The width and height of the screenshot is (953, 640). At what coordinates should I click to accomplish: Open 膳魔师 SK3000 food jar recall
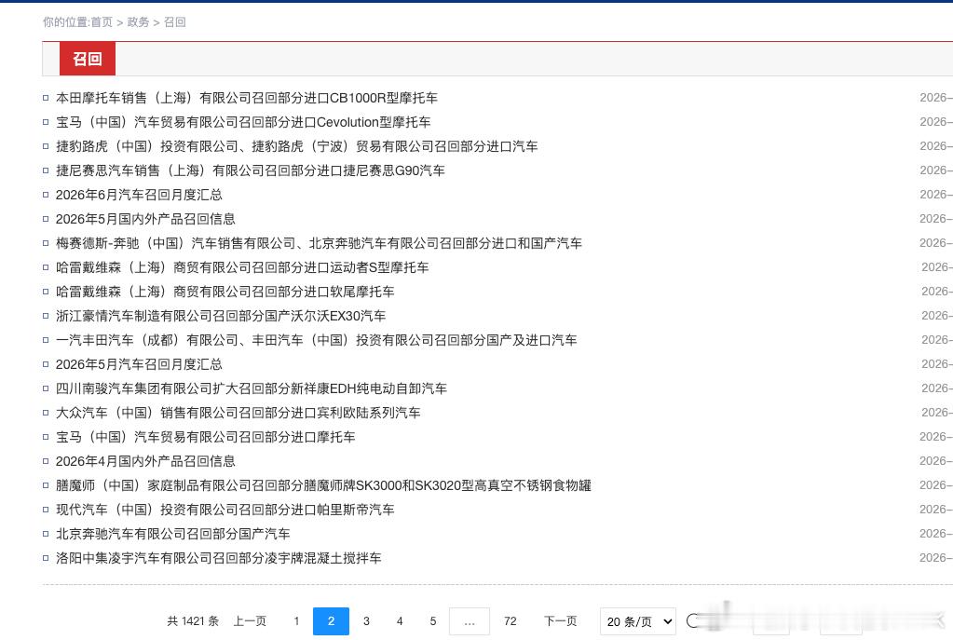(x=323, y=485)
